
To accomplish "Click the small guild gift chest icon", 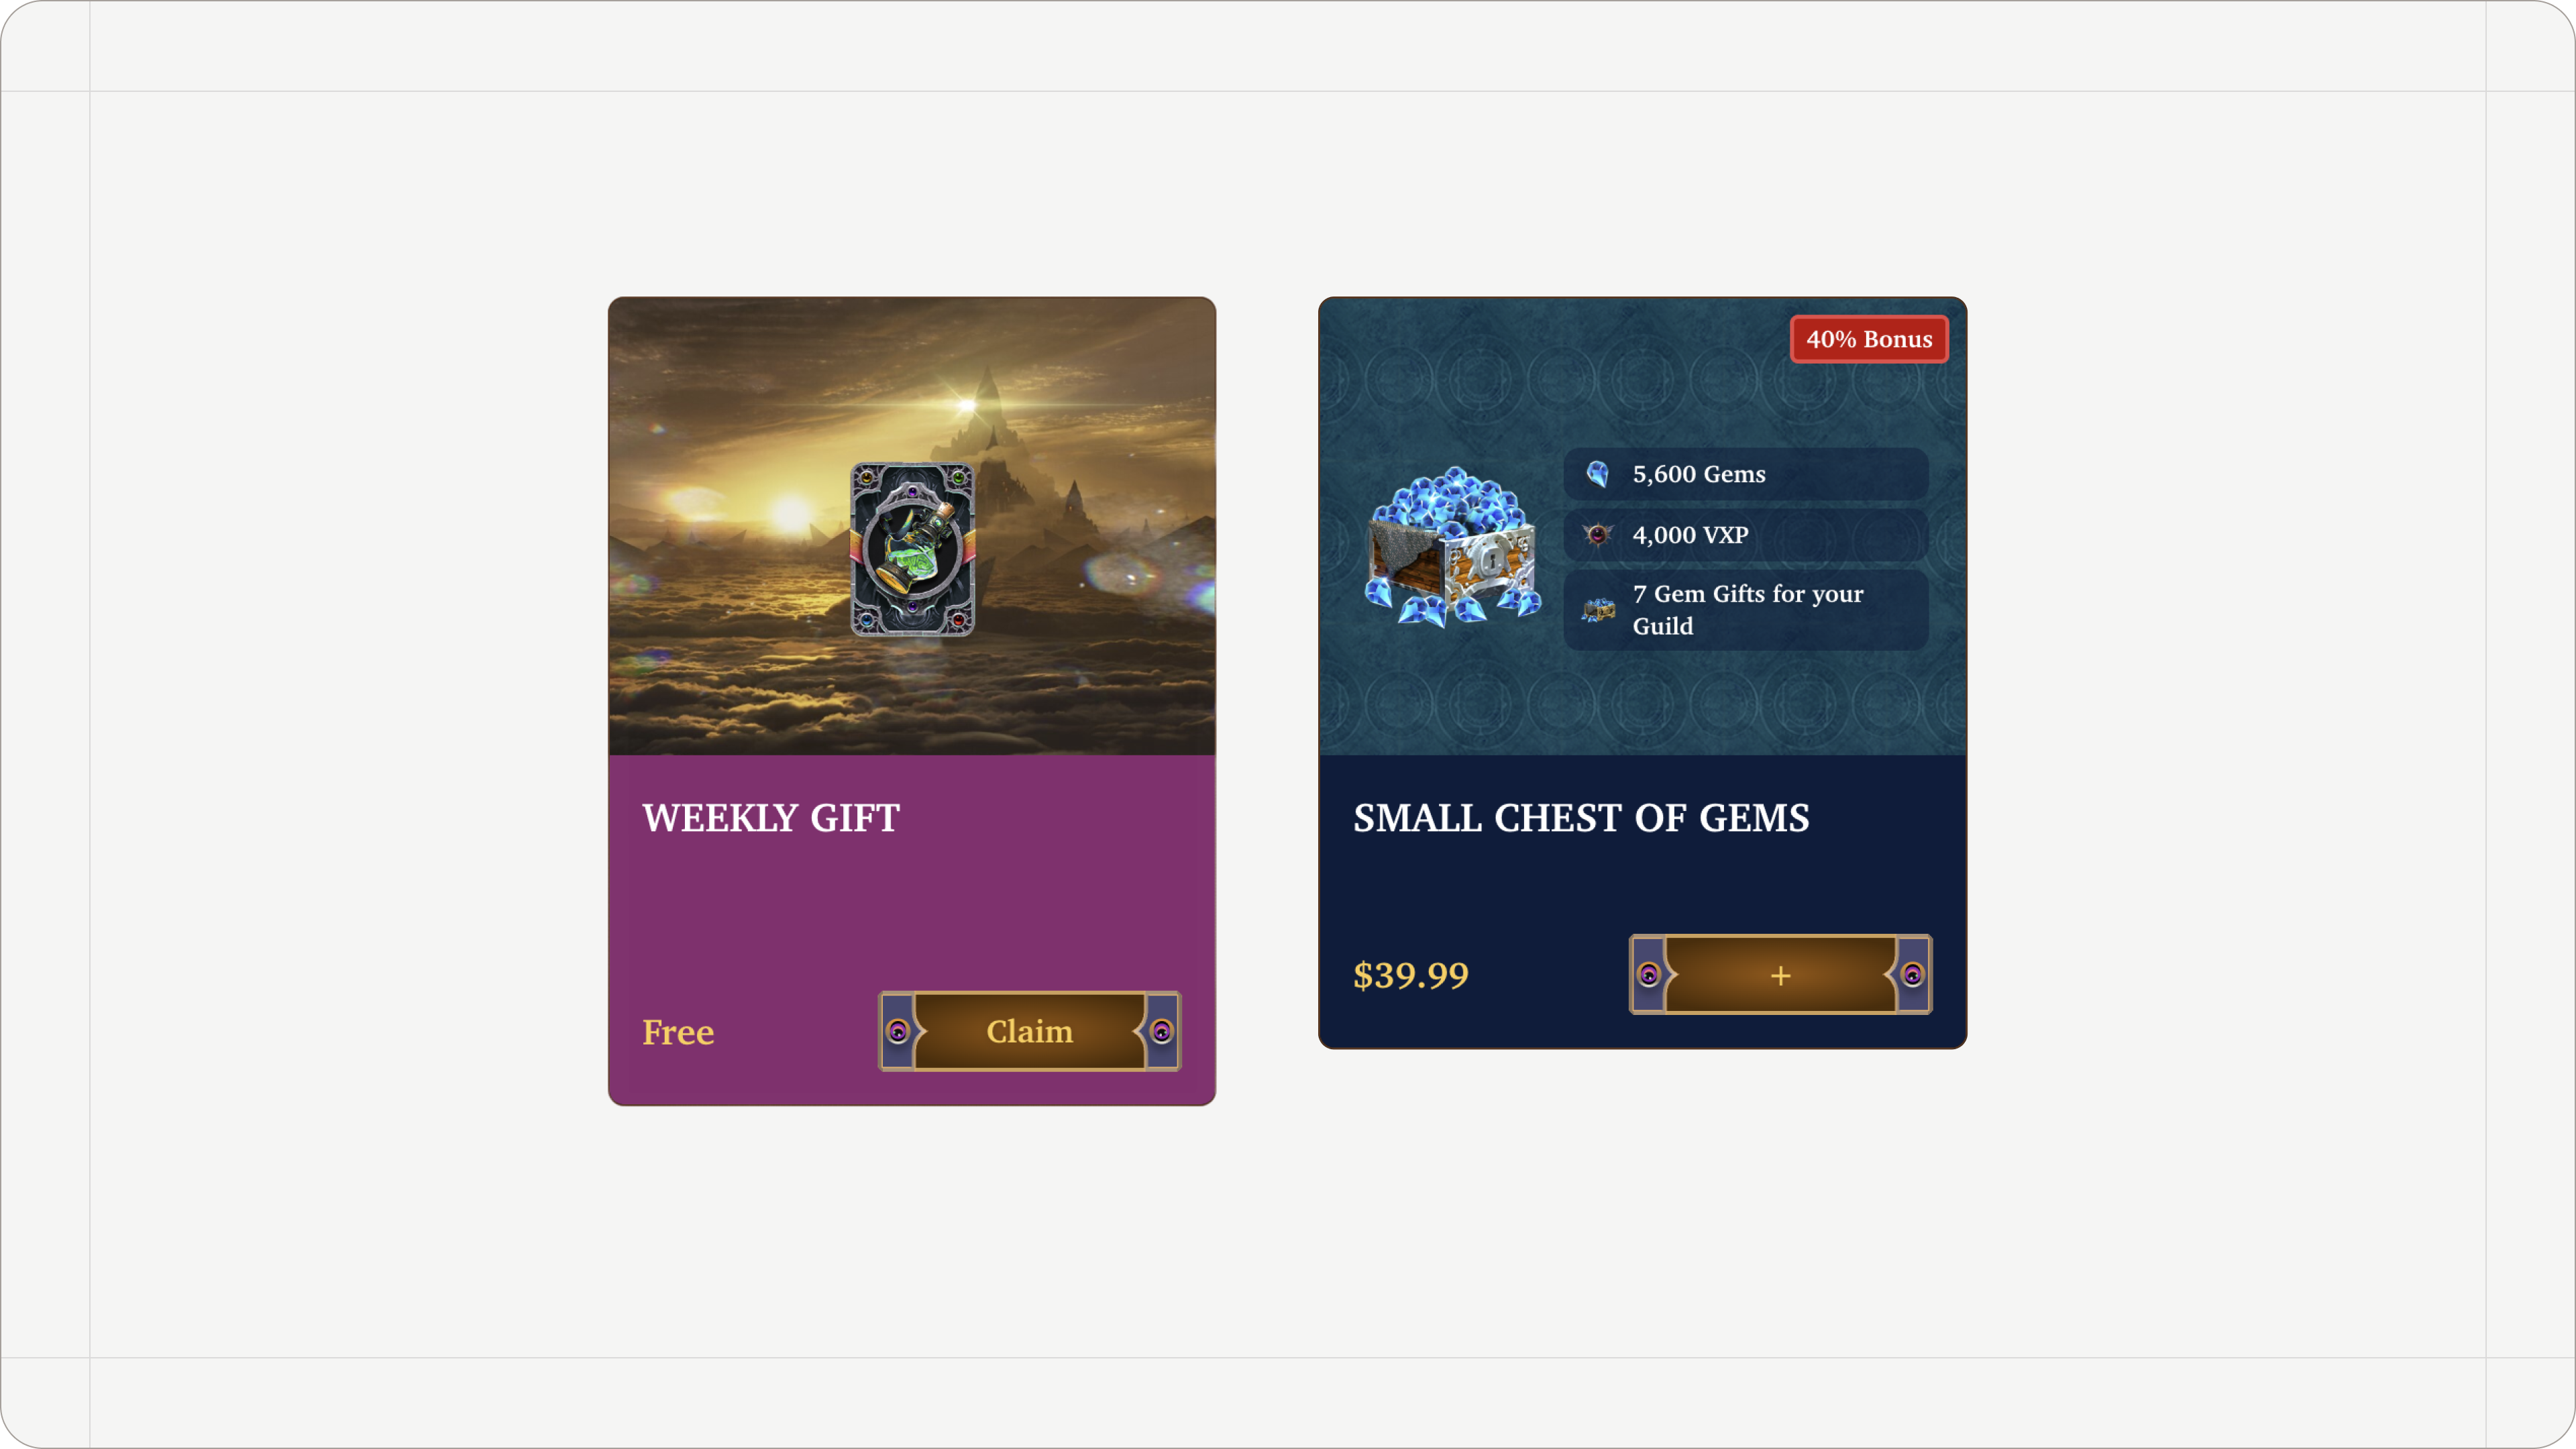I will 1598,609.
